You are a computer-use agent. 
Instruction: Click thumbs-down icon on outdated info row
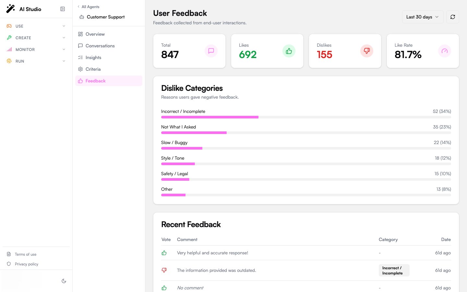(x=164, y=270)
